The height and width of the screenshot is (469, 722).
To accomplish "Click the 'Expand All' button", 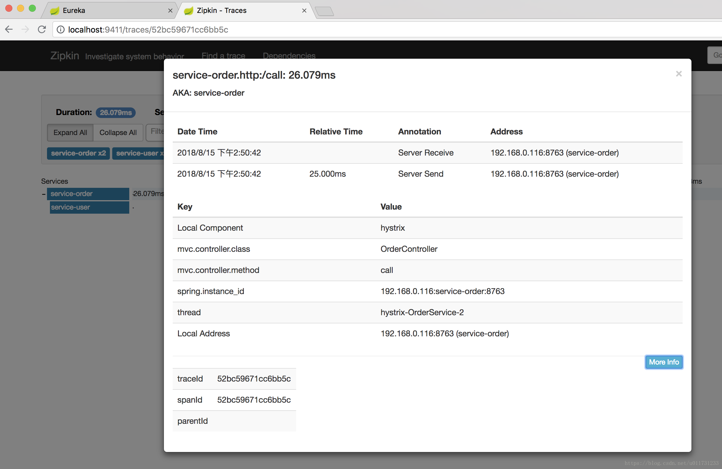I will point(70,132).
